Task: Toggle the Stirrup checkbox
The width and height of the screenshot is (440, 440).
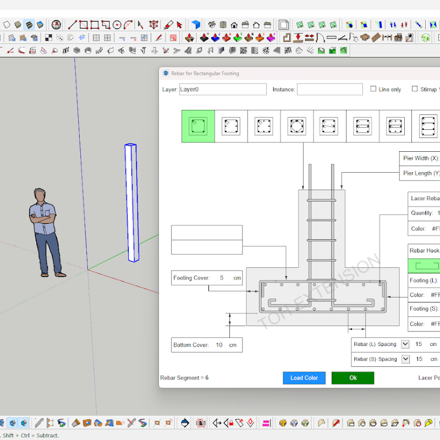Action: 415,89
